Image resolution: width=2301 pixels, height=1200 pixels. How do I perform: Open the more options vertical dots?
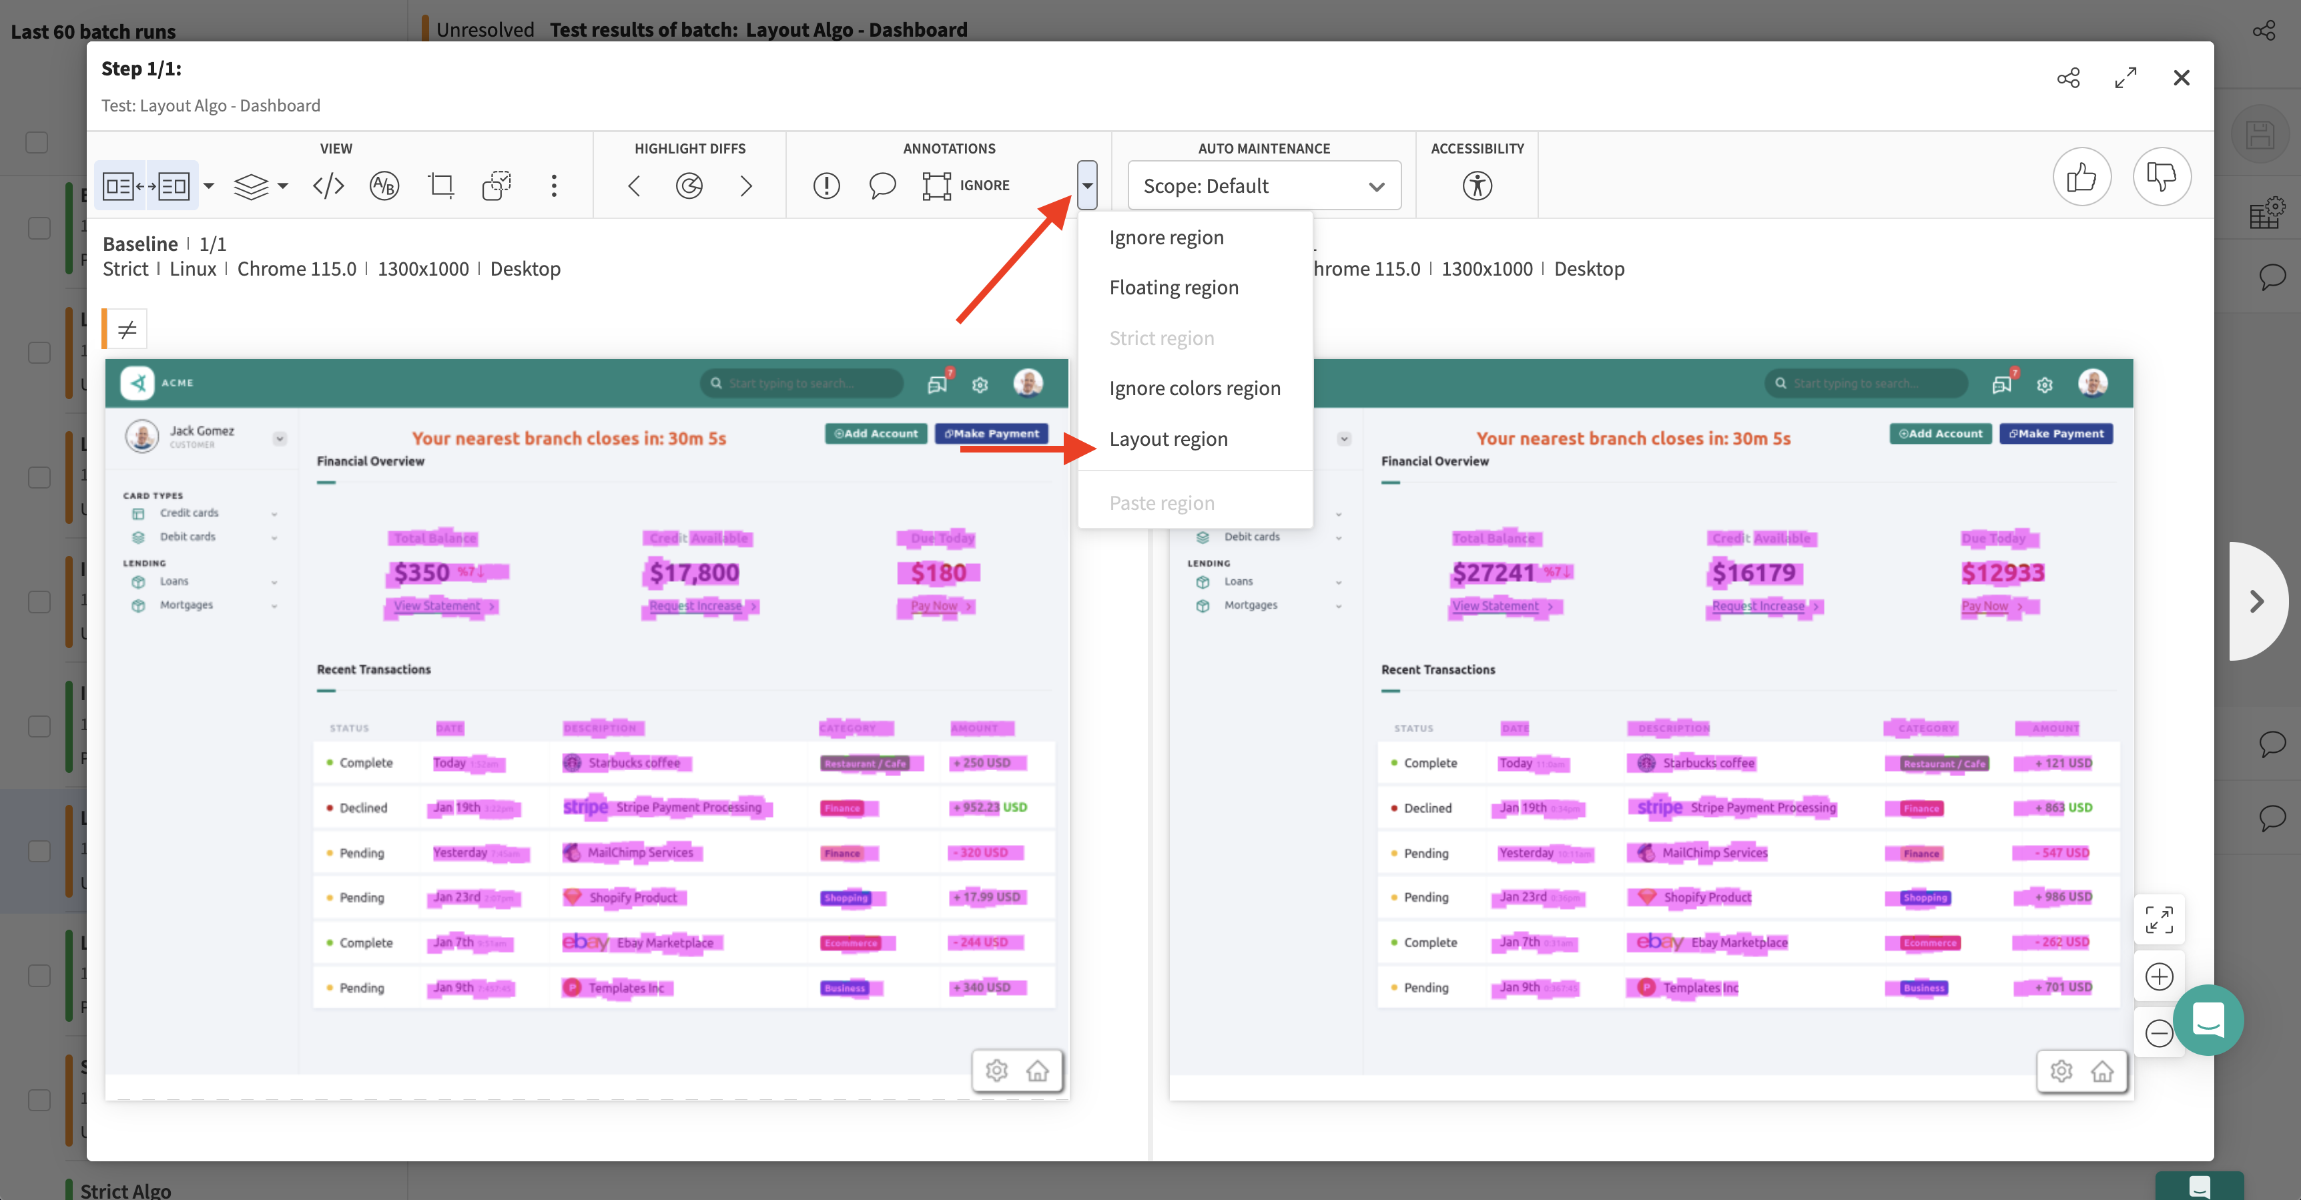tap(554, 186)
